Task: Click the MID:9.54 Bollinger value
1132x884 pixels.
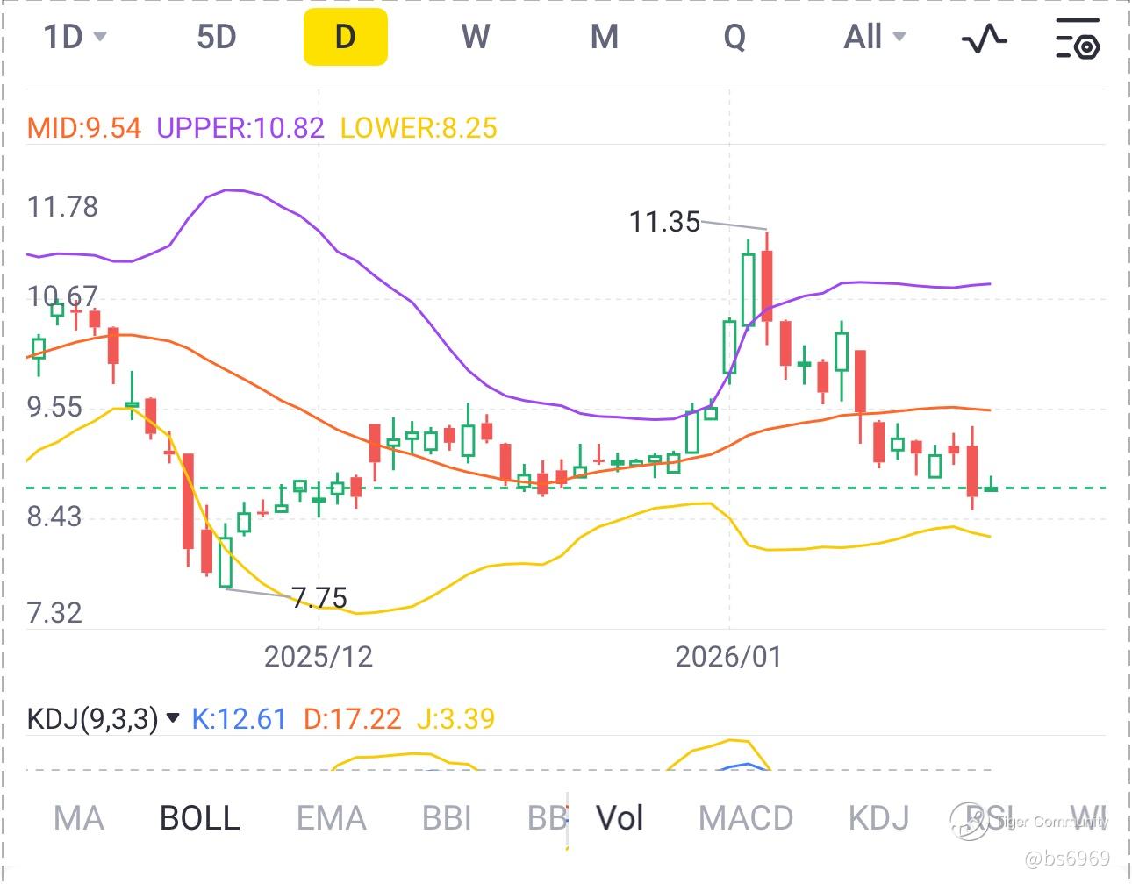Action: (x=84, y=128)
